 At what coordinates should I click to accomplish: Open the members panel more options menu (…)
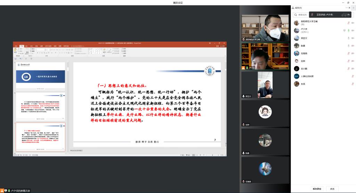347,8
